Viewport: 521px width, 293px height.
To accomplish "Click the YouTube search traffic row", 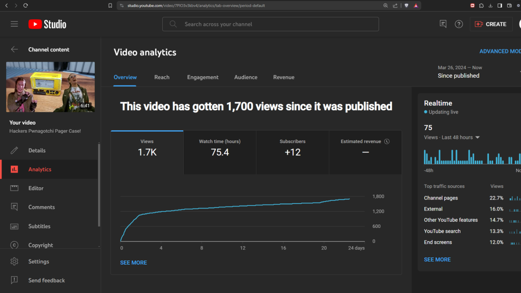I will coord(472,231).
